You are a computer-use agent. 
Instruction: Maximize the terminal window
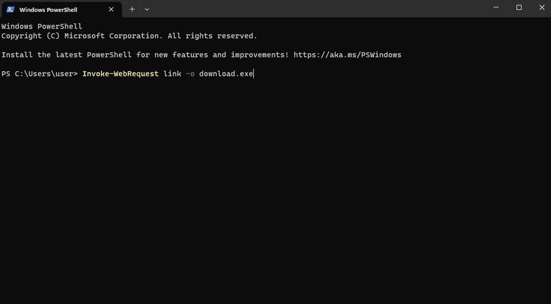click(x=519, y=8)
